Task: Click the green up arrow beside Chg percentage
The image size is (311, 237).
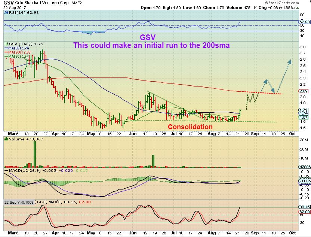Action: pos(297,8)
